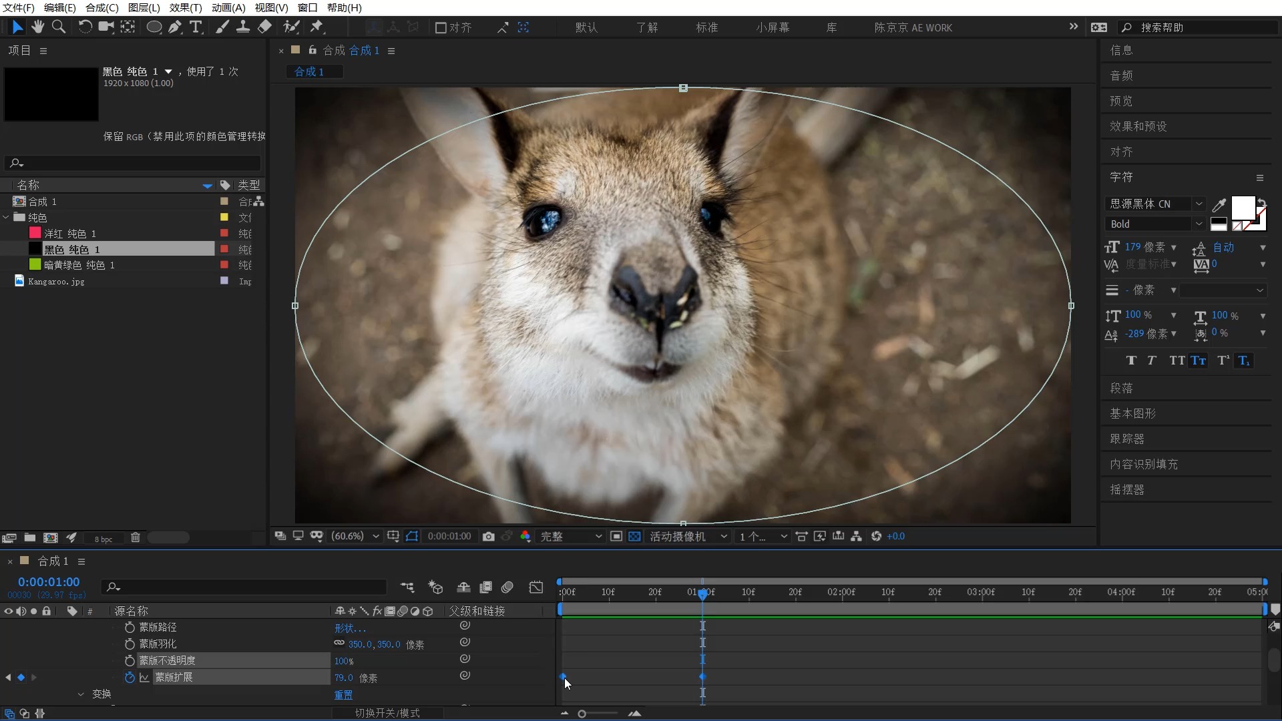Select the Hand tool
This screenshot has height=721, width=1282.
[38, 27]
